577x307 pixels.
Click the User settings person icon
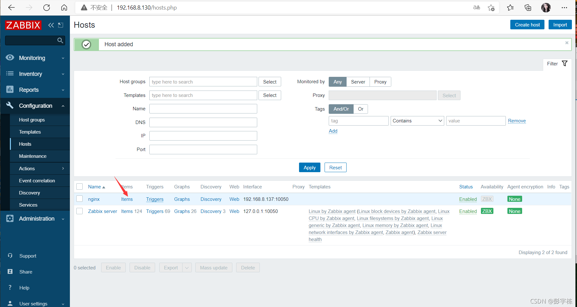[x=10, y=303]
